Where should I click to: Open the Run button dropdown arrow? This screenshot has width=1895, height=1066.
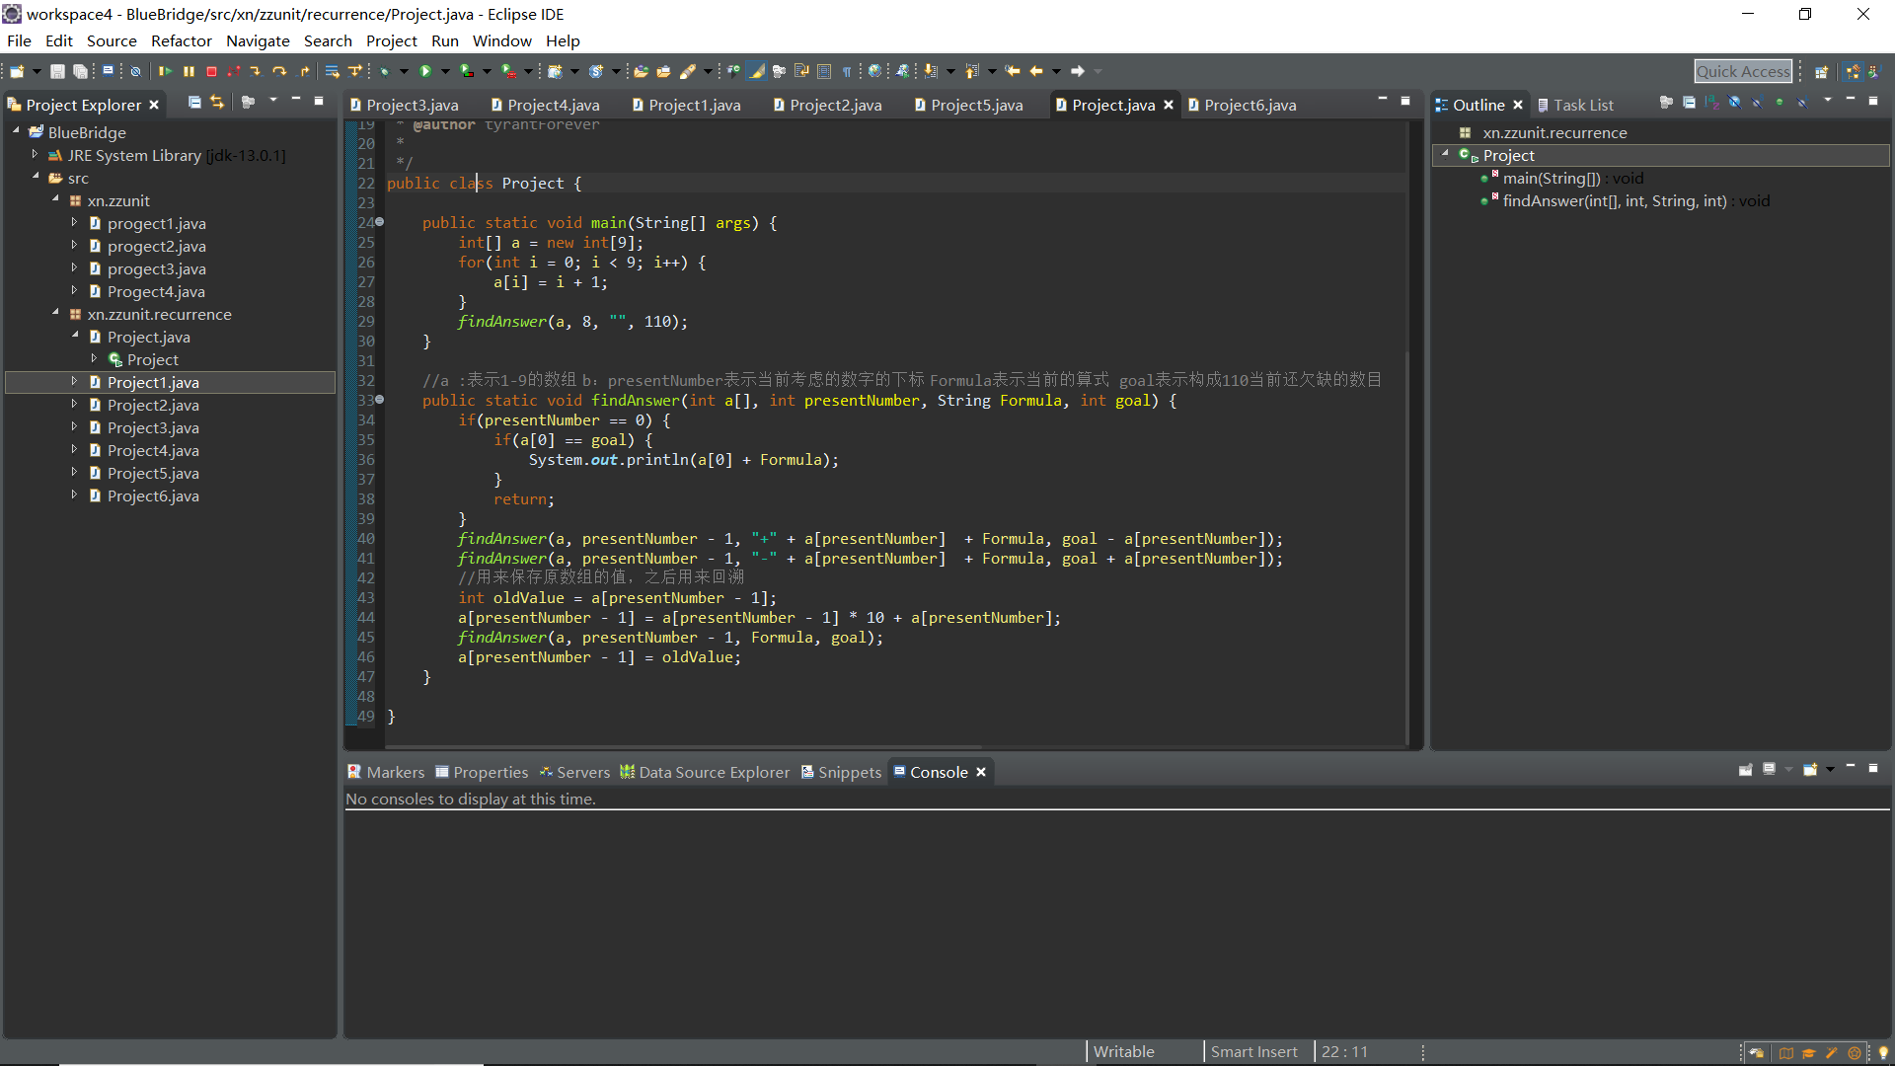tap(445, 71)
